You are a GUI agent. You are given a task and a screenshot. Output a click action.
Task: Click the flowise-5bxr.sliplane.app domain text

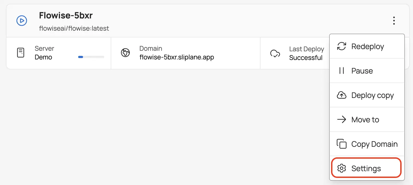coord(177,57)
